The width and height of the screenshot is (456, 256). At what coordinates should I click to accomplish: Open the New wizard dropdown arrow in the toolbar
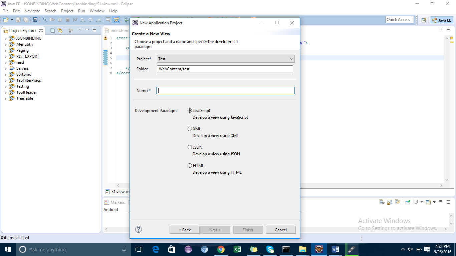point(12,20)
